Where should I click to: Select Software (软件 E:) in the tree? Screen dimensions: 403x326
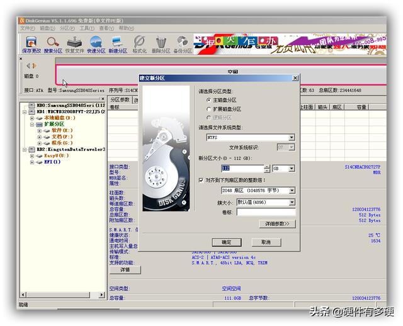(x=62, y=130)
